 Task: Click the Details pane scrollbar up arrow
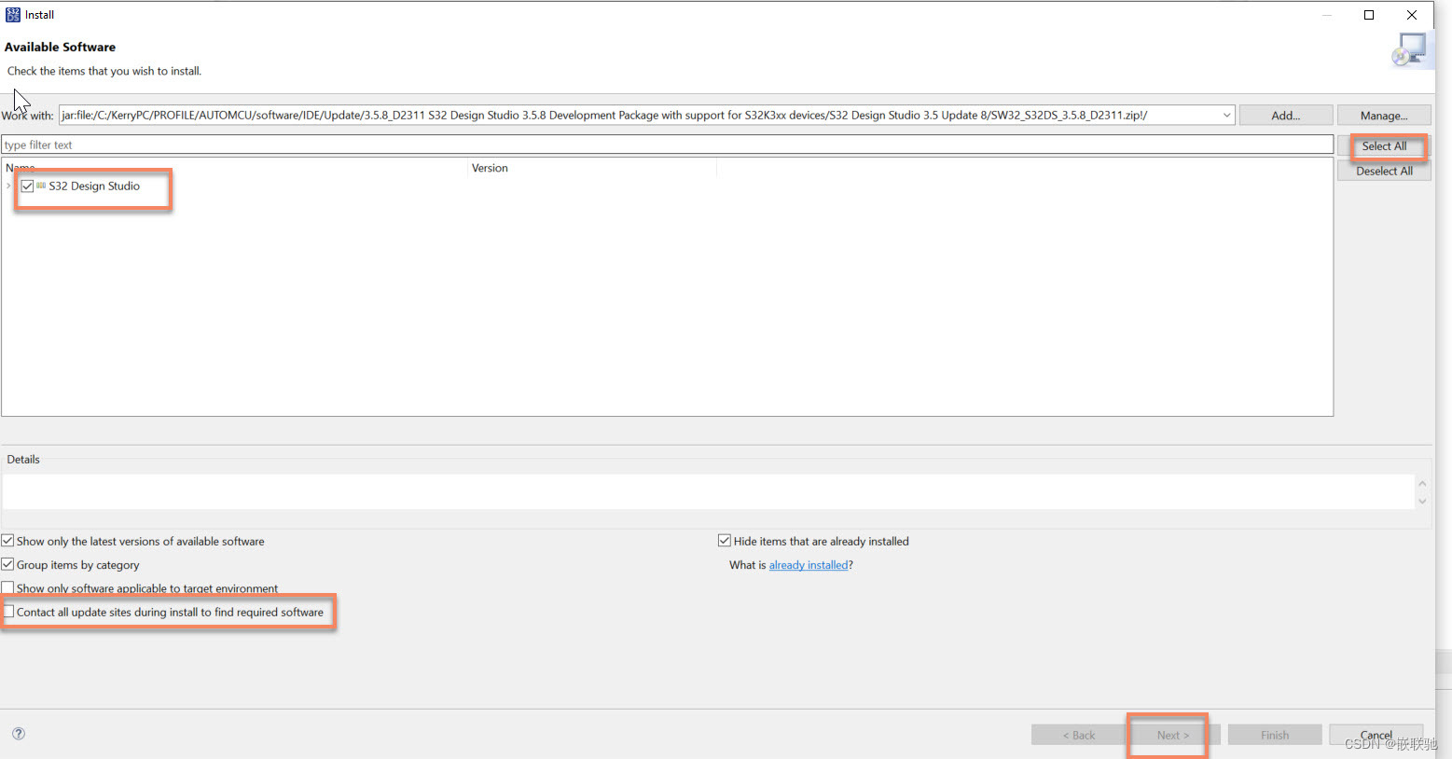pos(1422,483)
